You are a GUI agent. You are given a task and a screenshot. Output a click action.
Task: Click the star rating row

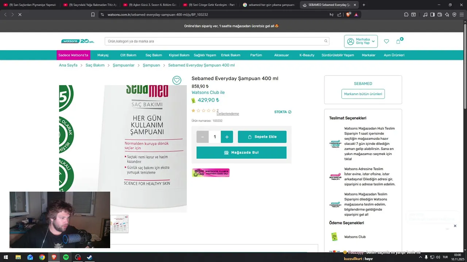[204, 111]
